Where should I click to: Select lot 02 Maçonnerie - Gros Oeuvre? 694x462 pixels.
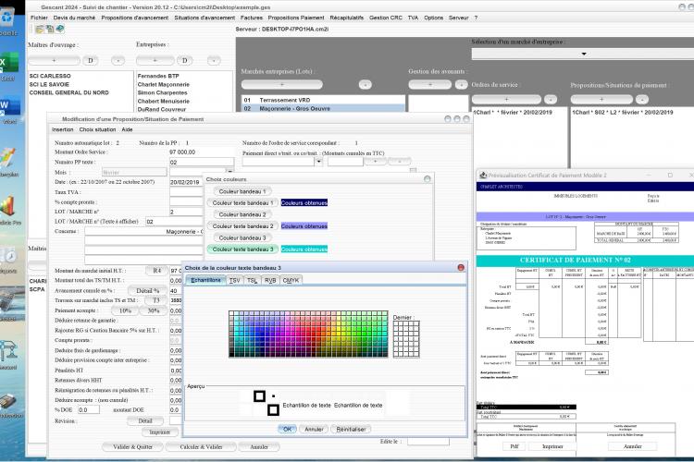click(x=323, y=108)
